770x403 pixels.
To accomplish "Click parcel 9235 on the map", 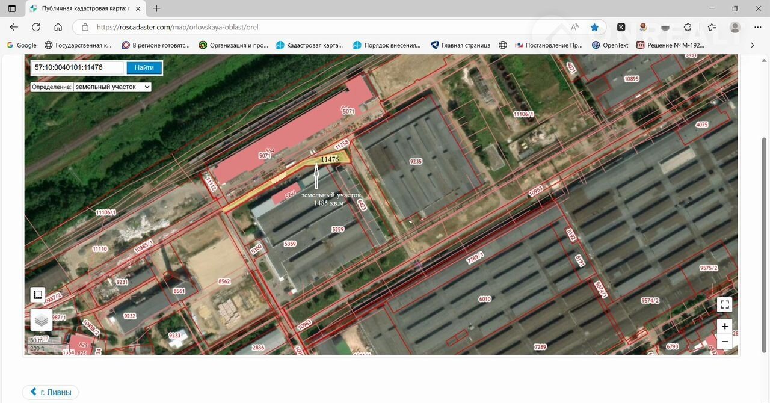I will click(416, 162).
